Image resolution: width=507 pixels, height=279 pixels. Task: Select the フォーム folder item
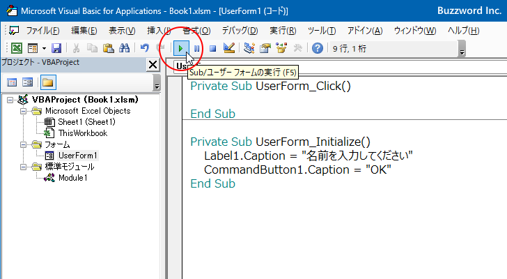tap(57, 144)
